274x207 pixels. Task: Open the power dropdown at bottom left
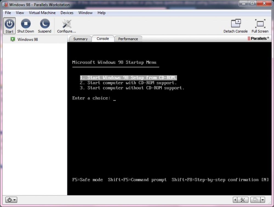[11, 200]
